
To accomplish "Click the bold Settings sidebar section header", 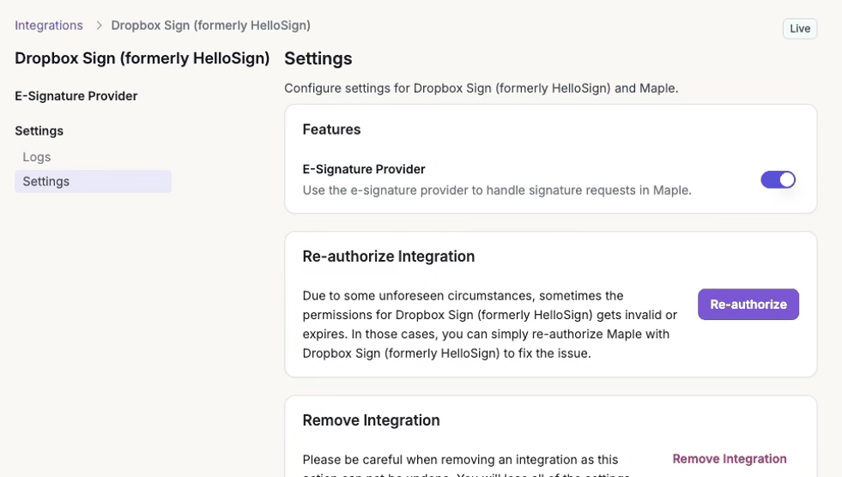I will (39, 130).
